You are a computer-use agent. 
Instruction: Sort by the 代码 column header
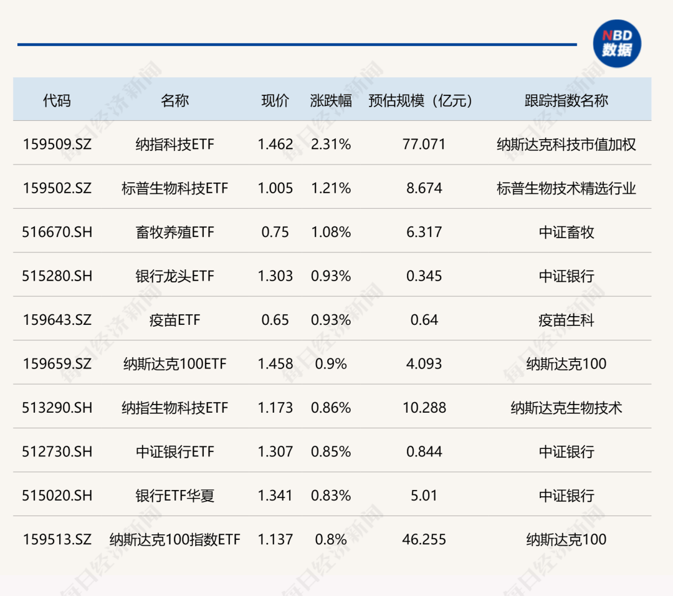(54, 100)
